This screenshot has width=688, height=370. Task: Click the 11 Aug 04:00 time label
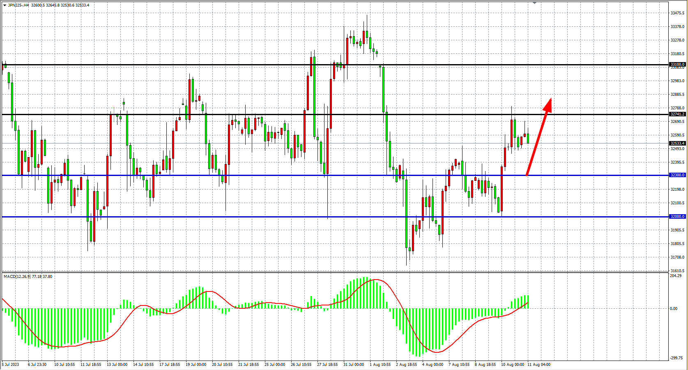pyautogui.click(x=539, y=365)
